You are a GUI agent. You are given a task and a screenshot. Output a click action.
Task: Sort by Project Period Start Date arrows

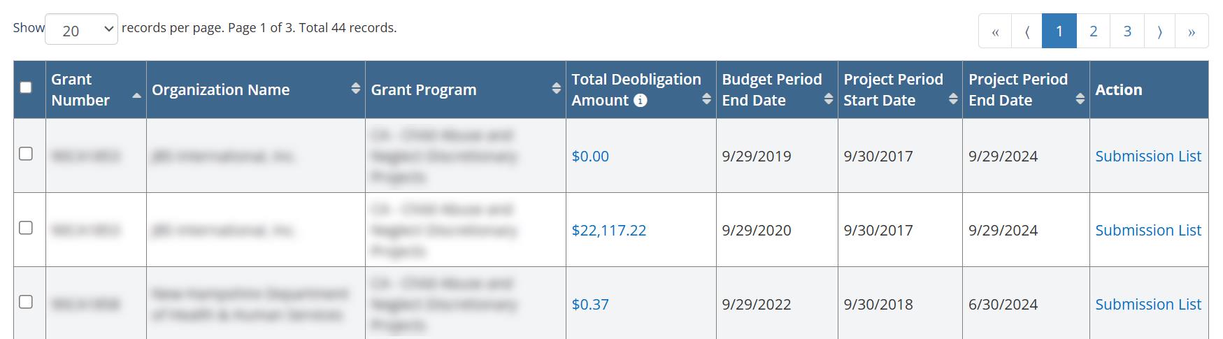(952, 99)
